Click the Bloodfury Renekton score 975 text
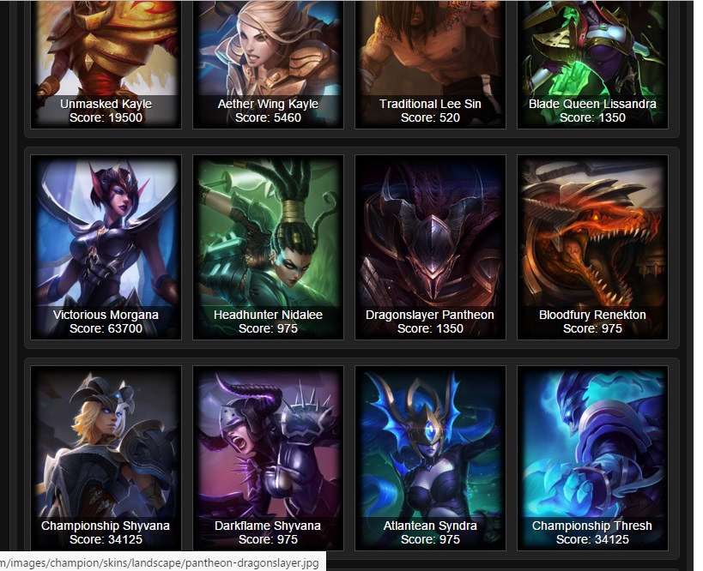703x571 pixels. [593, 328]
